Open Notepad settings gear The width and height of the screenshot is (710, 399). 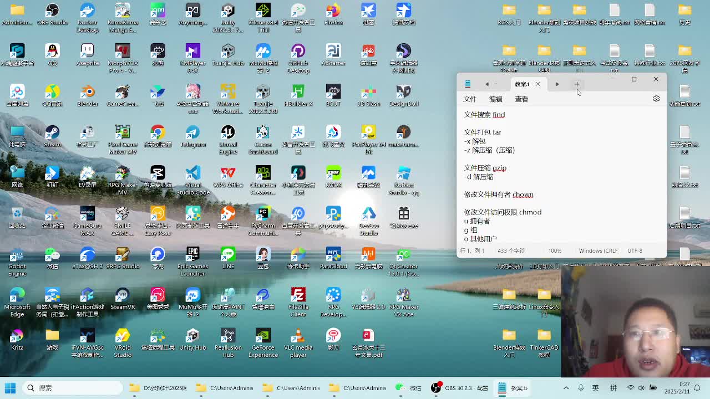[656, 99]
